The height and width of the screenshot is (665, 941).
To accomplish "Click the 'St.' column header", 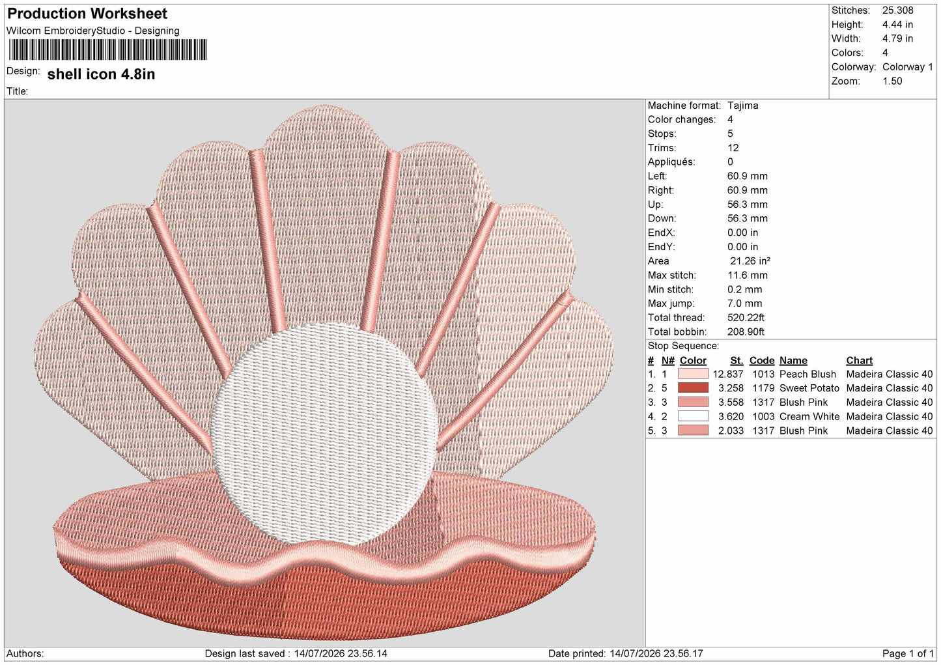I will 737,361.
